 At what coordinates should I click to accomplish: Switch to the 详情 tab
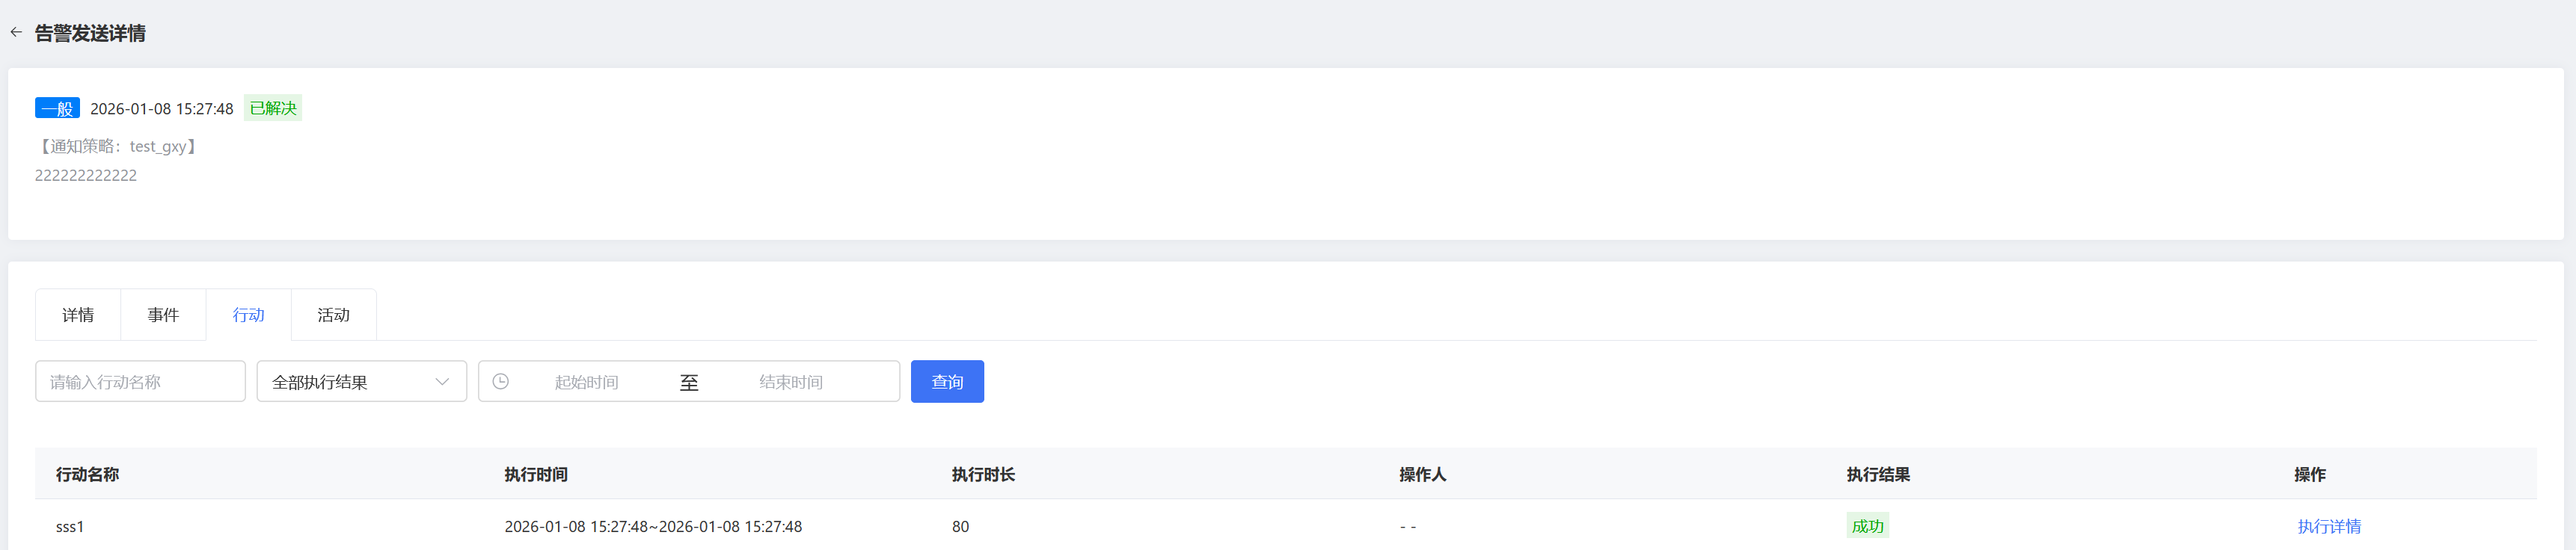78,315
